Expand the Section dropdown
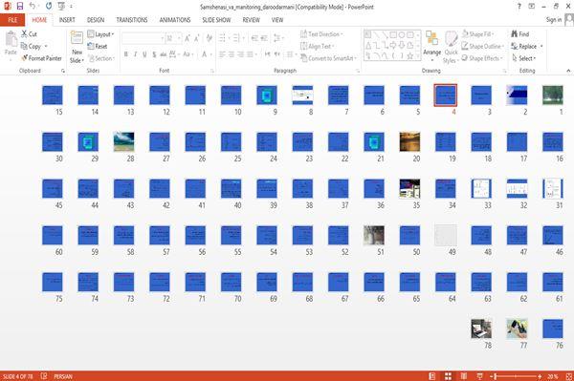 101,58
